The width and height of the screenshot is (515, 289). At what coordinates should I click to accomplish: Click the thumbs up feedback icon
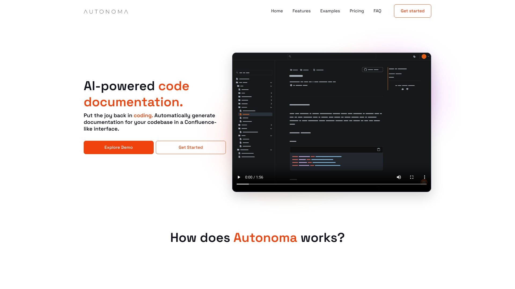[x=403, y=89]
